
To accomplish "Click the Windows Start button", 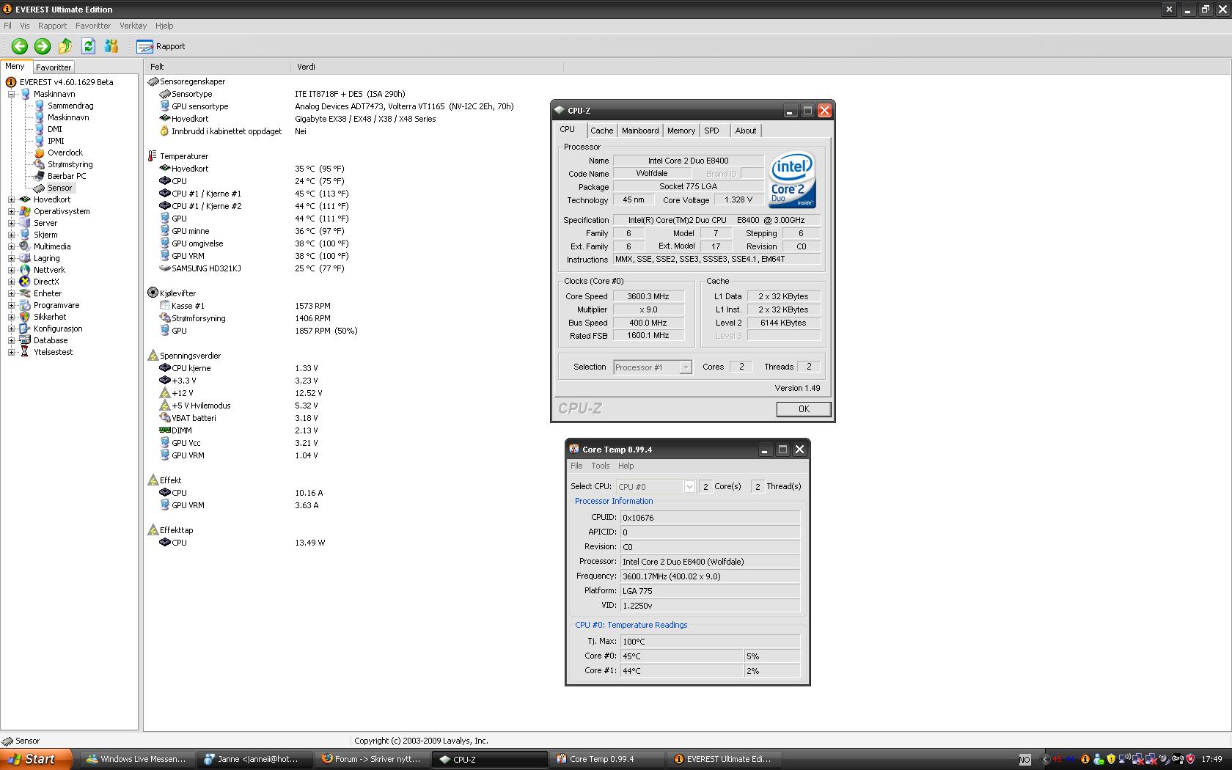I will click(35, 759).
